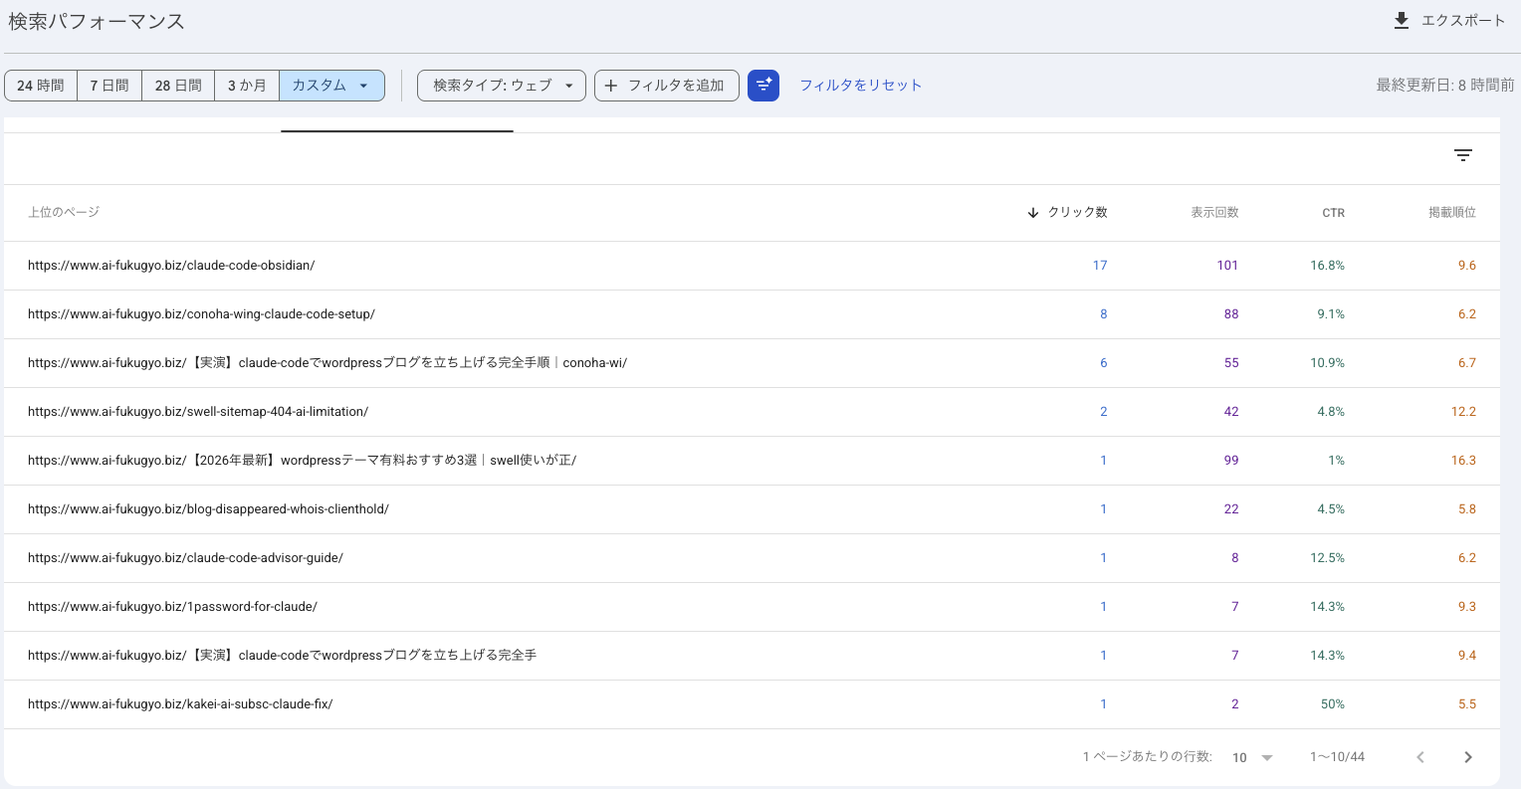Viewport: 1521px width, 789px height.
Task: Click the 17 clicks value
Action: coord(1100,266)
